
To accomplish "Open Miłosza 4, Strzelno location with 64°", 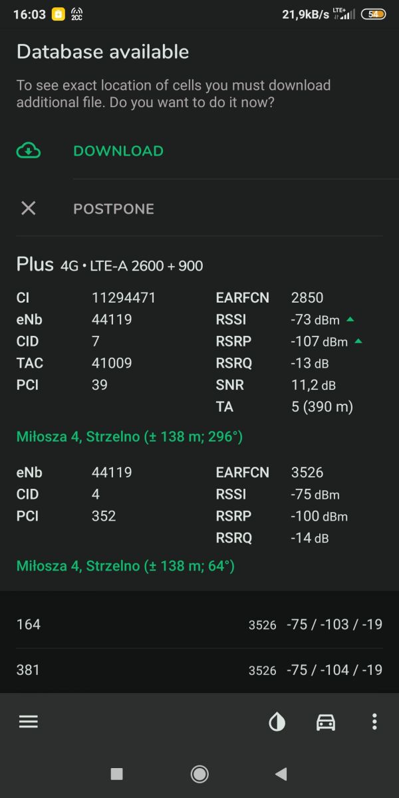I will click(x=126, y=566).
